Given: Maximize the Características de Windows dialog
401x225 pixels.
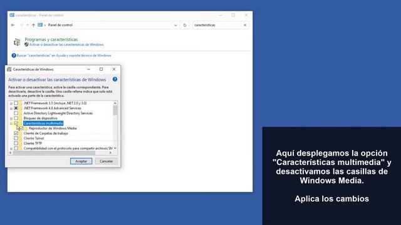Looking at the screenshot, I should 102,69.
